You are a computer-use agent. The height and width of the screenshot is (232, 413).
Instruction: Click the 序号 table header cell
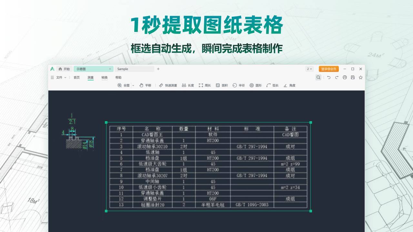tap(121, 129)
